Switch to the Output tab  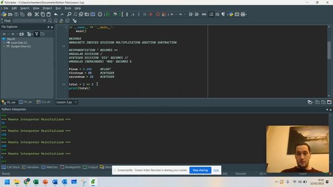point(90,167)
